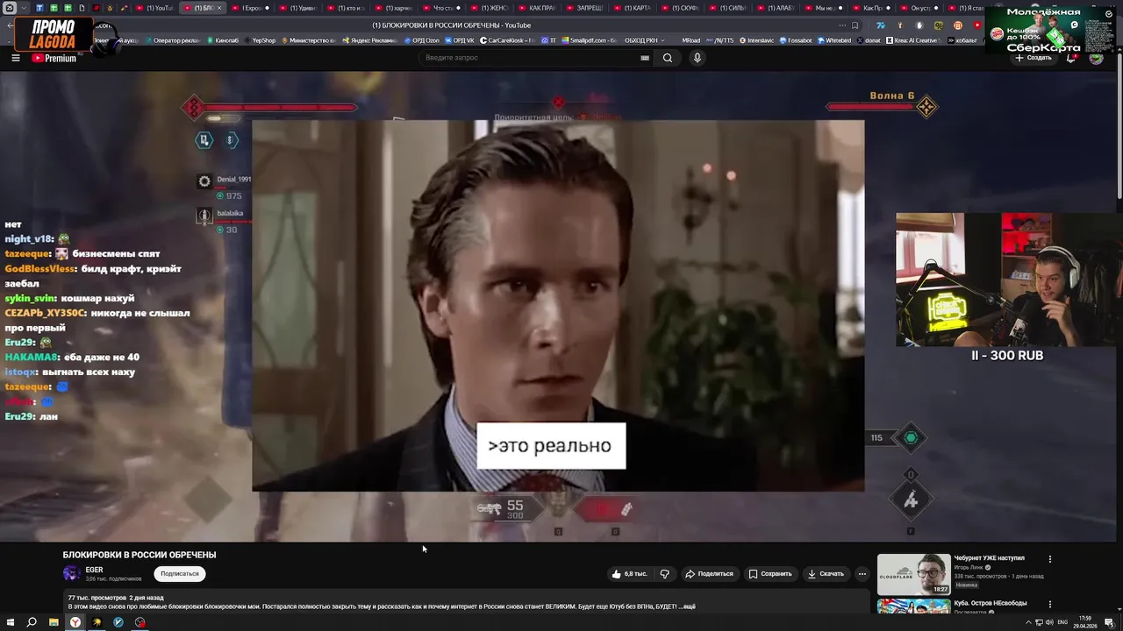The image size is (1123, 631).
Task: Open ОРД VK bookmark
Action: [460, 40]
